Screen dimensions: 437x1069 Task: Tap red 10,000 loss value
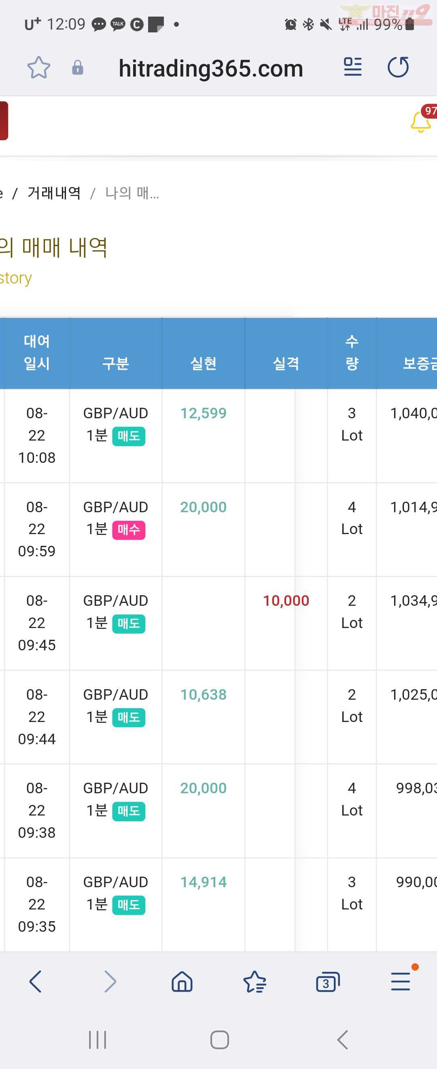click(286, 601)
